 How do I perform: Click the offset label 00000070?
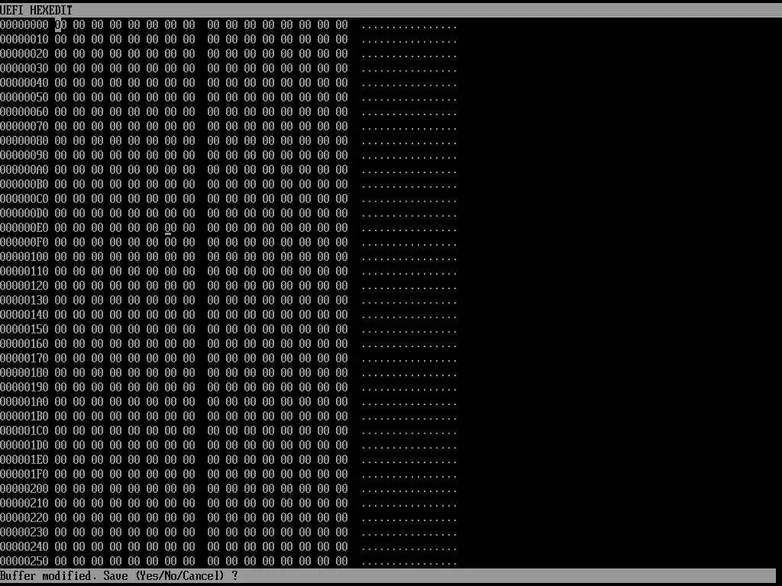point(24,126)
